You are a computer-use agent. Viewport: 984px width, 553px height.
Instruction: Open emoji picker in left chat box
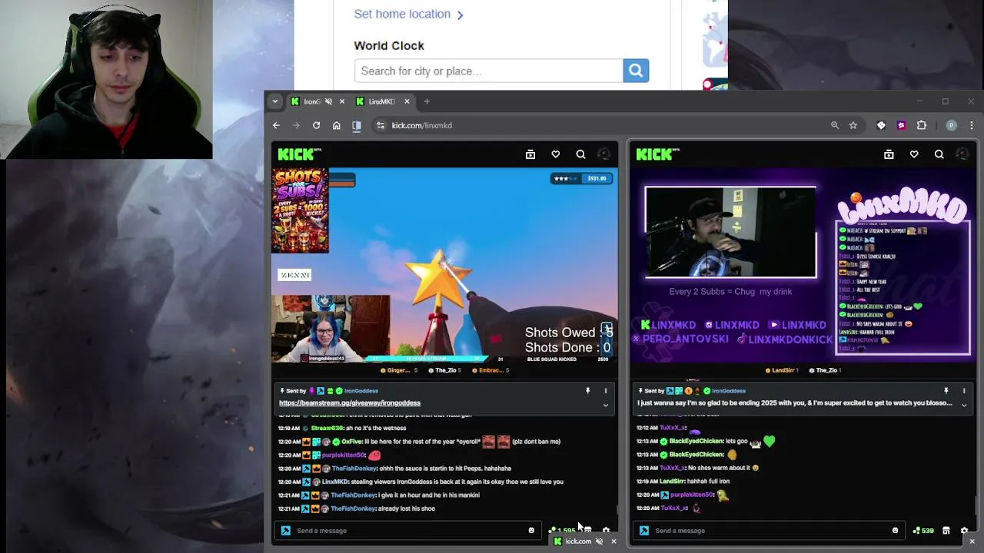531,531
